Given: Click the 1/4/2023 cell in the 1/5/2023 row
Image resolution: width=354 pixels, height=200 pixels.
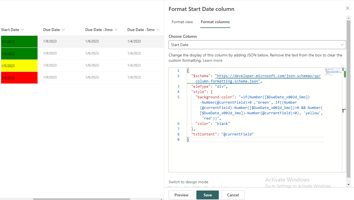Looking at the screenshot, I should 134,65.
